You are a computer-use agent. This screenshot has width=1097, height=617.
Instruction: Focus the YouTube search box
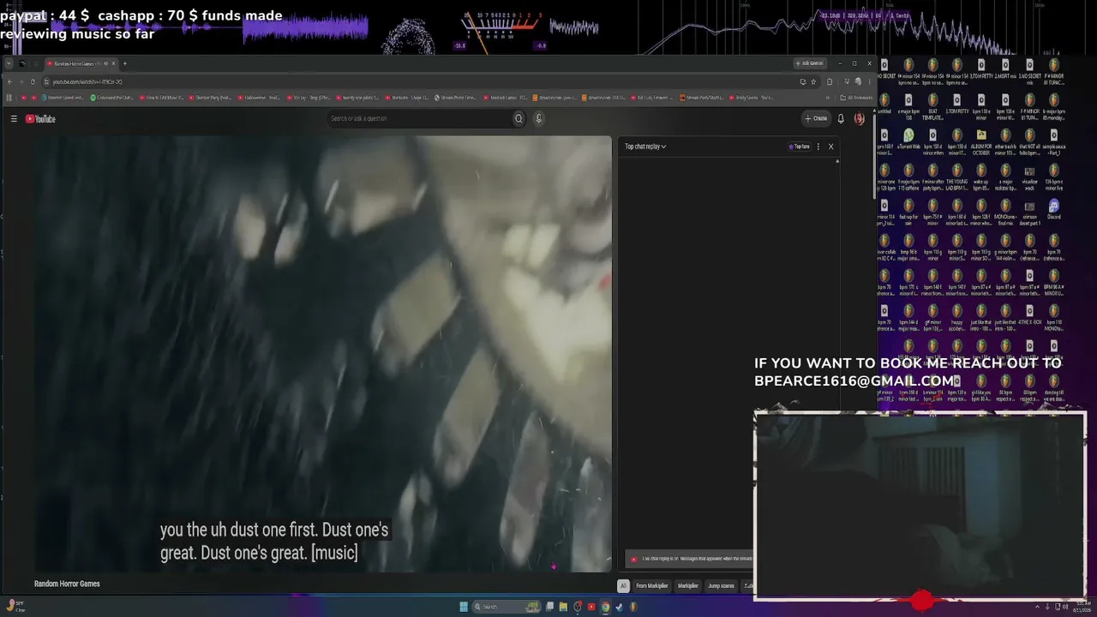(418, 119)
